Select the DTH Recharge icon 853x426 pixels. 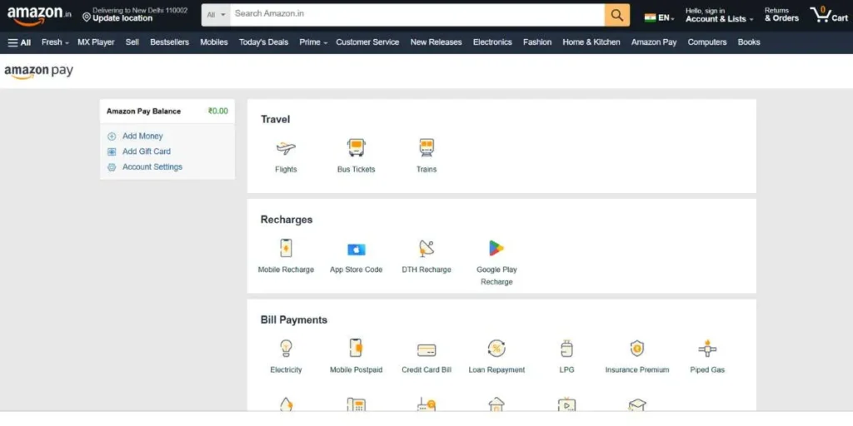(426, 248)
